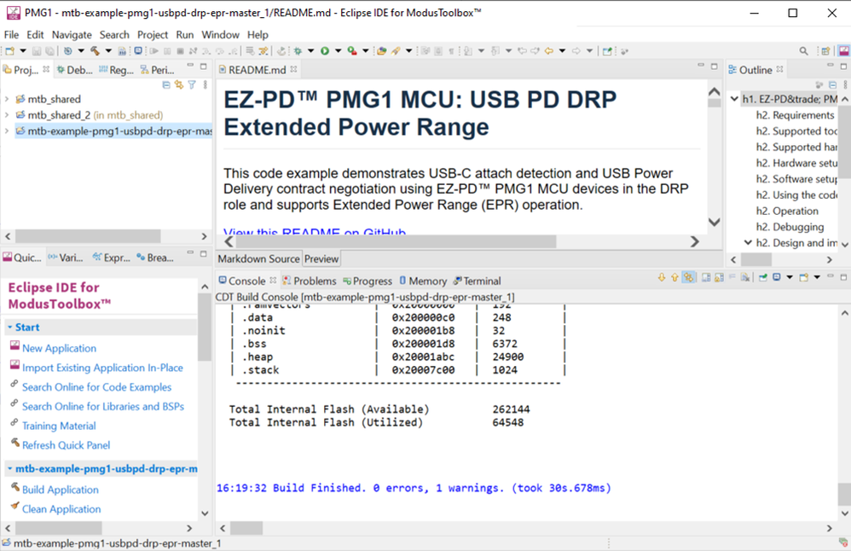
Task: Minimize the Console panel
Action: [x=831, y=276]
